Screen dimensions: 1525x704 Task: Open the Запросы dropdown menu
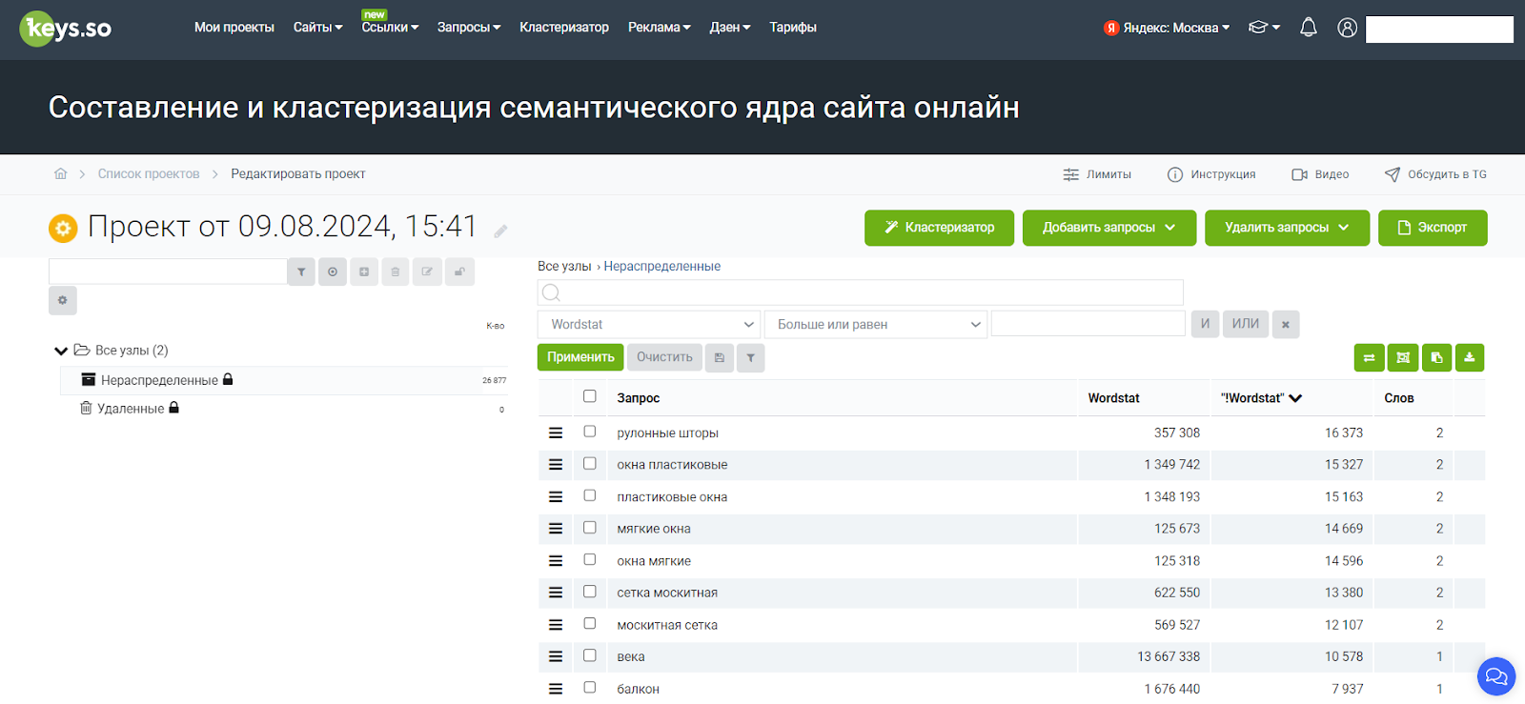tap(469, 28)
